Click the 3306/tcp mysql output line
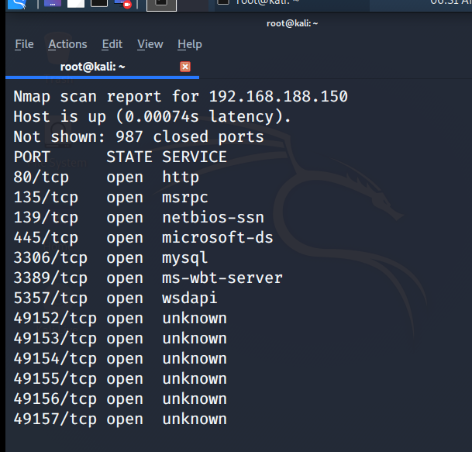Viewport: 472px width, 452px height. point(110,258)
